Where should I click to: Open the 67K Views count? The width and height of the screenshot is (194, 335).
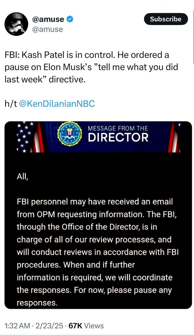(x=86, y=326)
